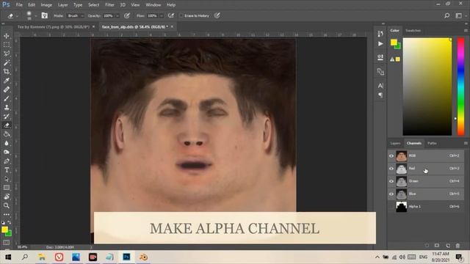Viewport: 470px width, 264px height.
Task: Open taskbar clock showing 11:47 AM
Action: pos(441,257)
